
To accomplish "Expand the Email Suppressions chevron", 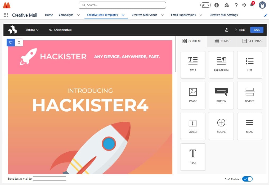I will click(201, 15).
